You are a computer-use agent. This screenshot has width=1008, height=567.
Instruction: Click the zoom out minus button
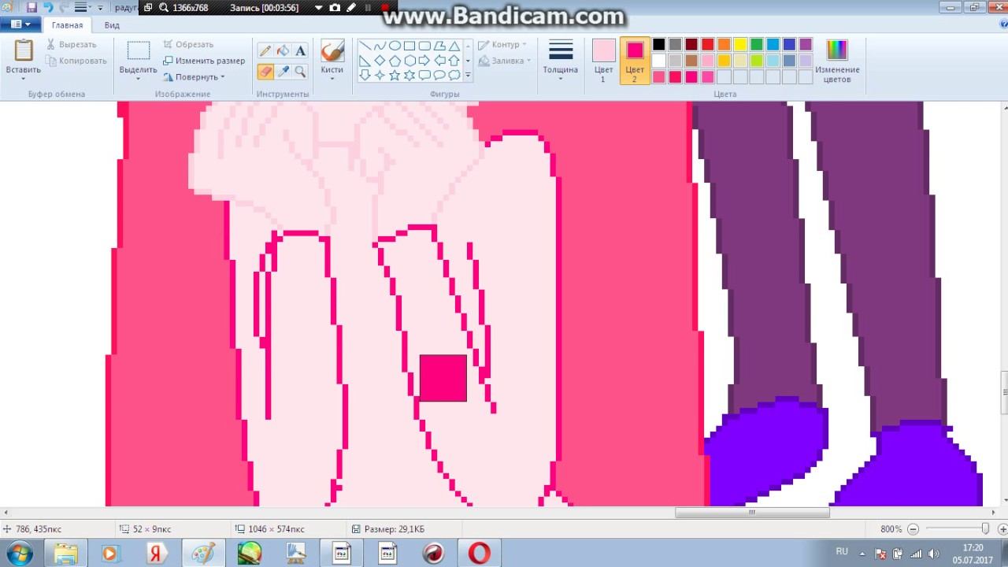click(x=913, y=529)
